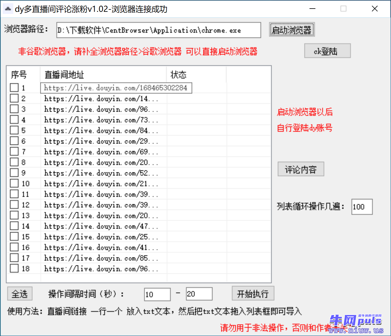This screenshot has width=391, height=336.
Task: Select URL live.douyin.com/25... in row 15
Action: [101, 237]
